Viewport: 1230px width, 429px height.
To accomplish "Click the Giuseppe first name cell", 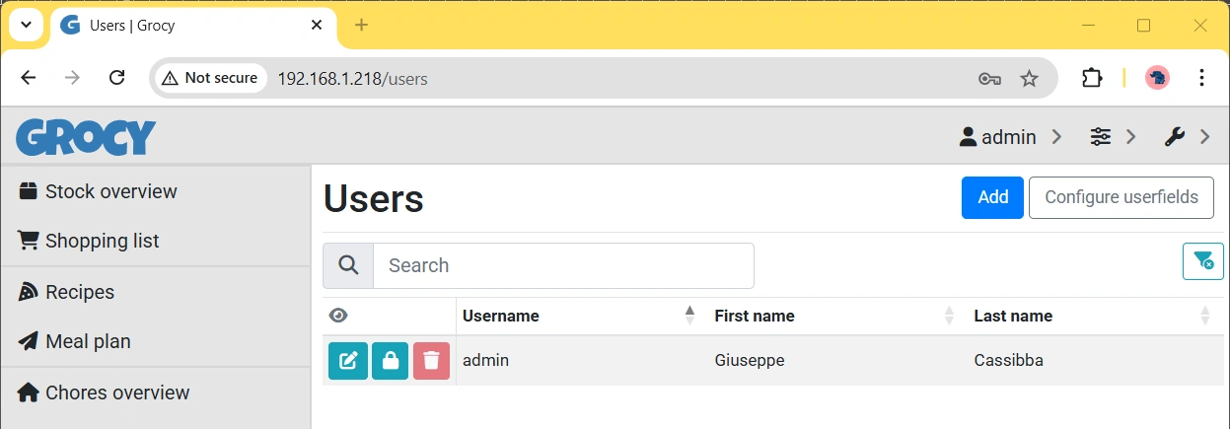I will coord(836,361).
